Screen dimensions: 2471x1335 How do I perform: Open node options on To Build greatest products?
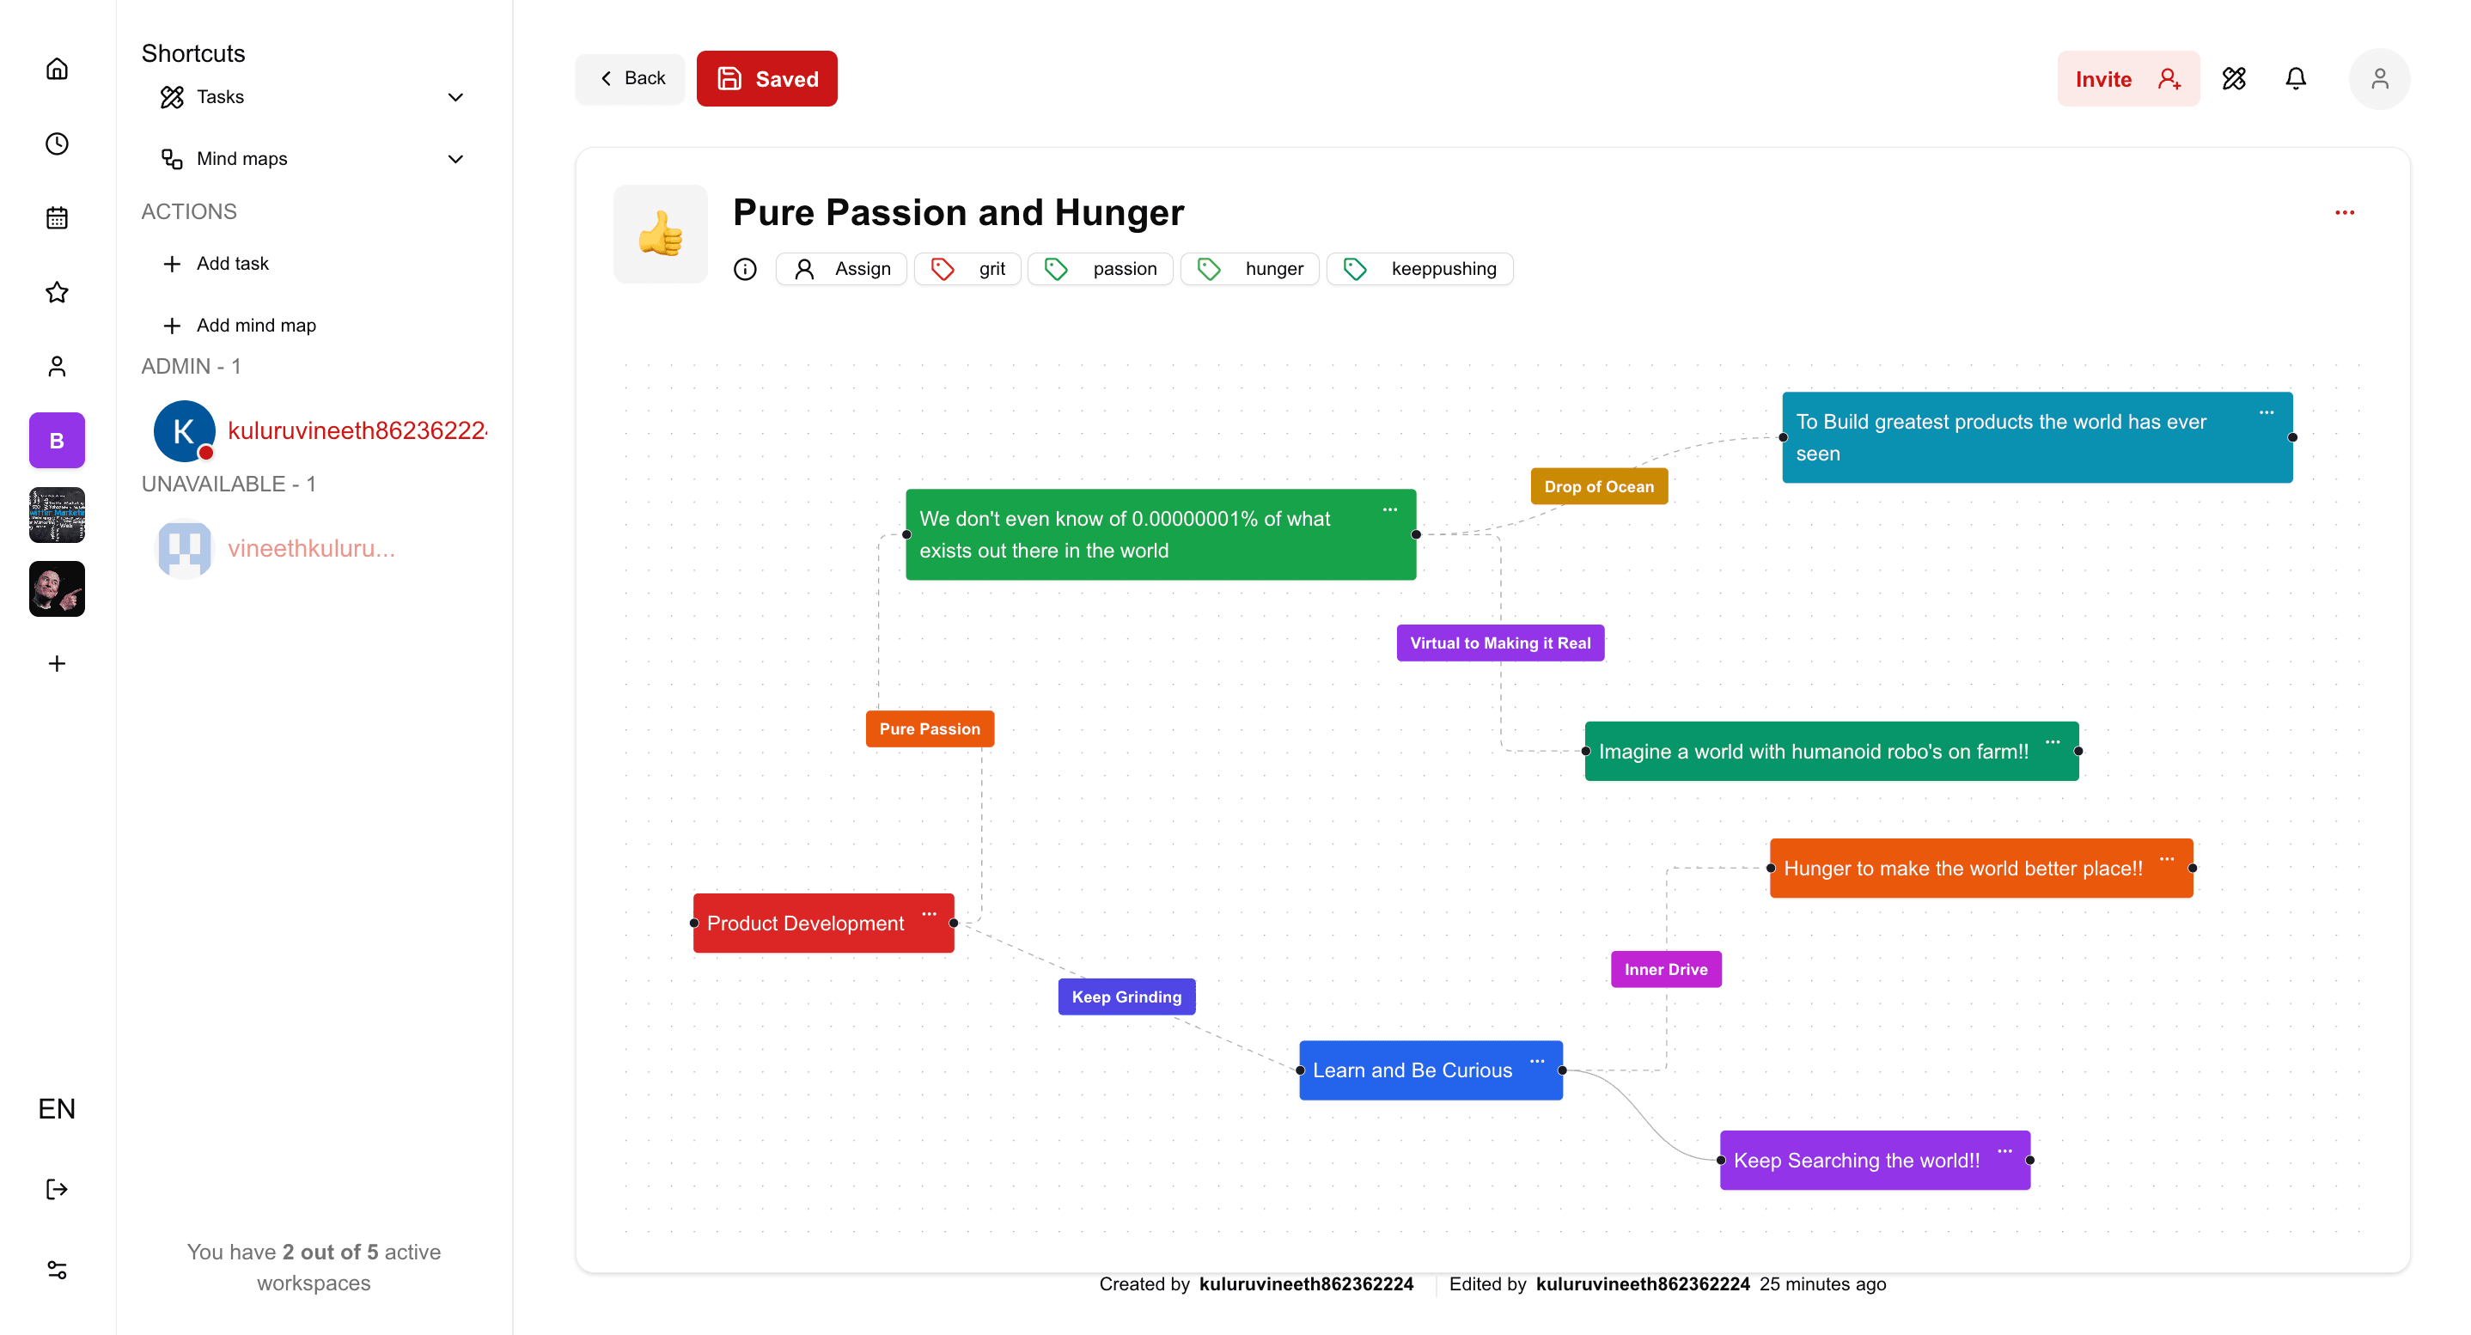pyautogui.click(x=2267, y=412)
